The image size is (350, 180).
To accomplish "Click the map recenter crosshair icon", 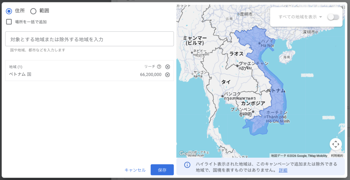I will pos(336,144).
